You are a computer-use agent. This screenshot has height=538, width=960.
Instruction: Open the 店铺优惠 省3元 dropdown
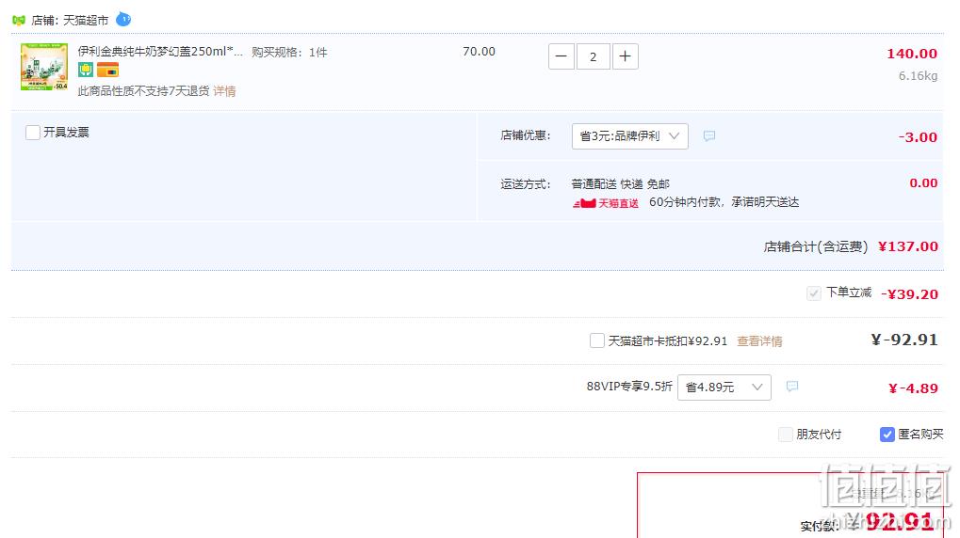(629, 136)
